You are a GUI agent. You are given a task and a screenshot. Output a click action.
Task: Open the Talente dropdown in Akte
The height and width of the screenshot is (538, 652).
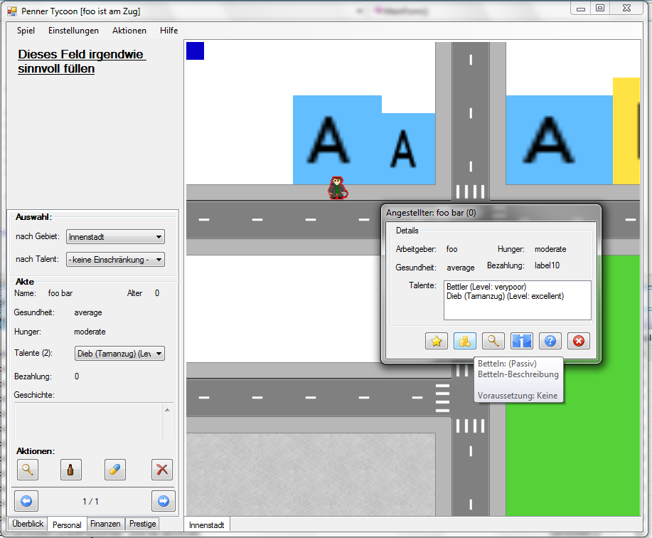click(x=119, y=353)
